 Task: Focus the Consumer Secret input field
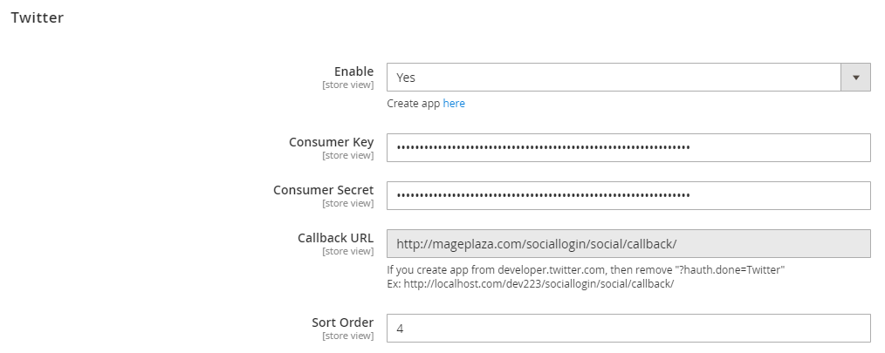[x=628, y=195]
